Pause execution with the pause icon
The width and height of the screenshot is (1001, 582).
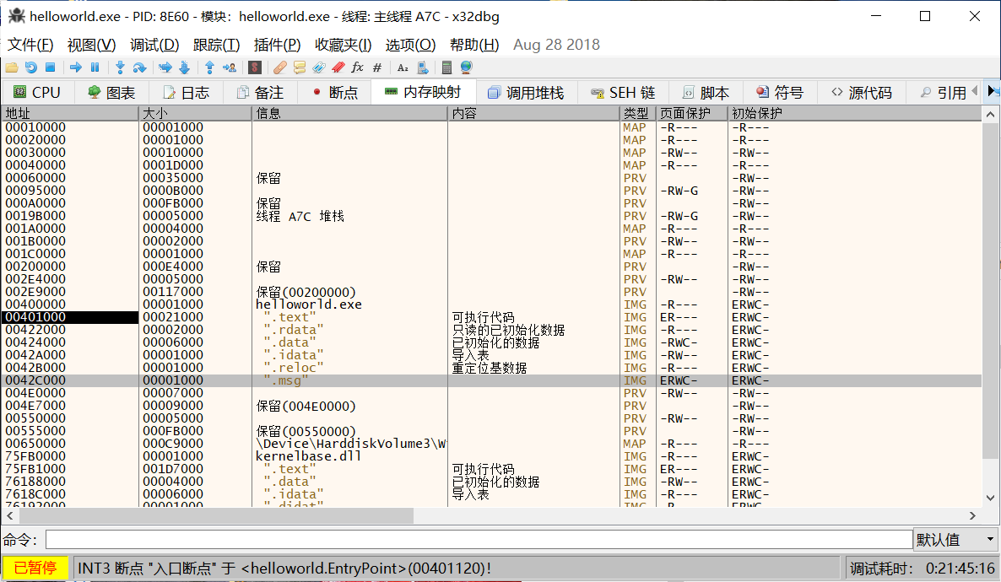click(x=95, y=67)
